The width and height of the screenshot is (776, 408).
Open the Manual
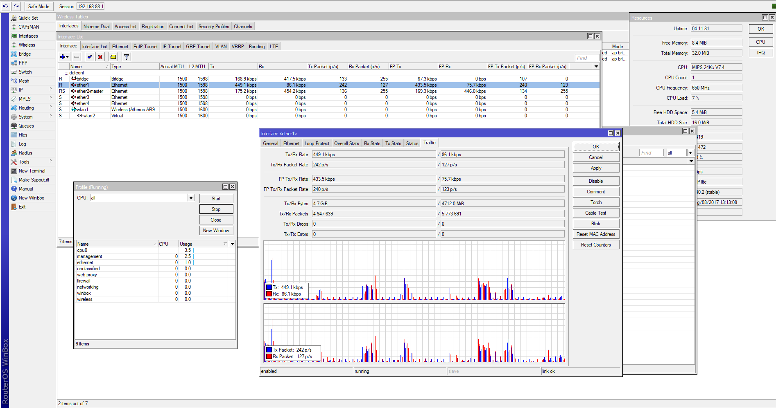26,189
